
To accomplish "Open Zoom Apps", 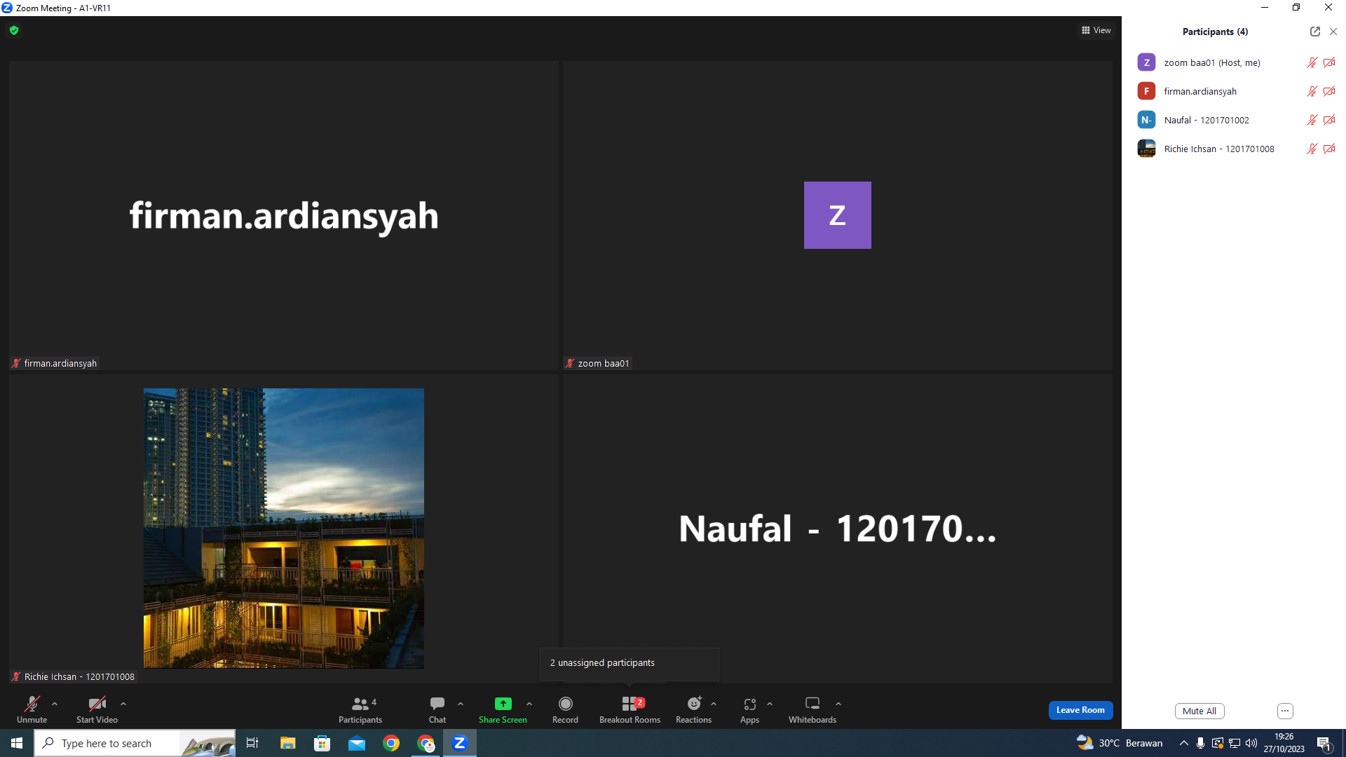I will pyautogui.click(x=749, y=709).
